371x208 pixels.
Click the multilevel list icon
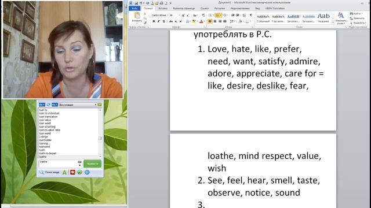coord(225,16)
